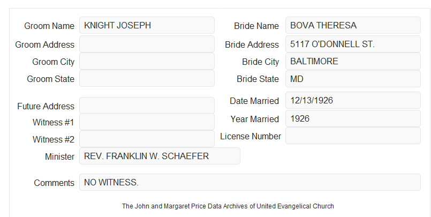Click the Comments label text
Image resolution: width=431 pixels, height=217 pixels.
tap(54, 183)
